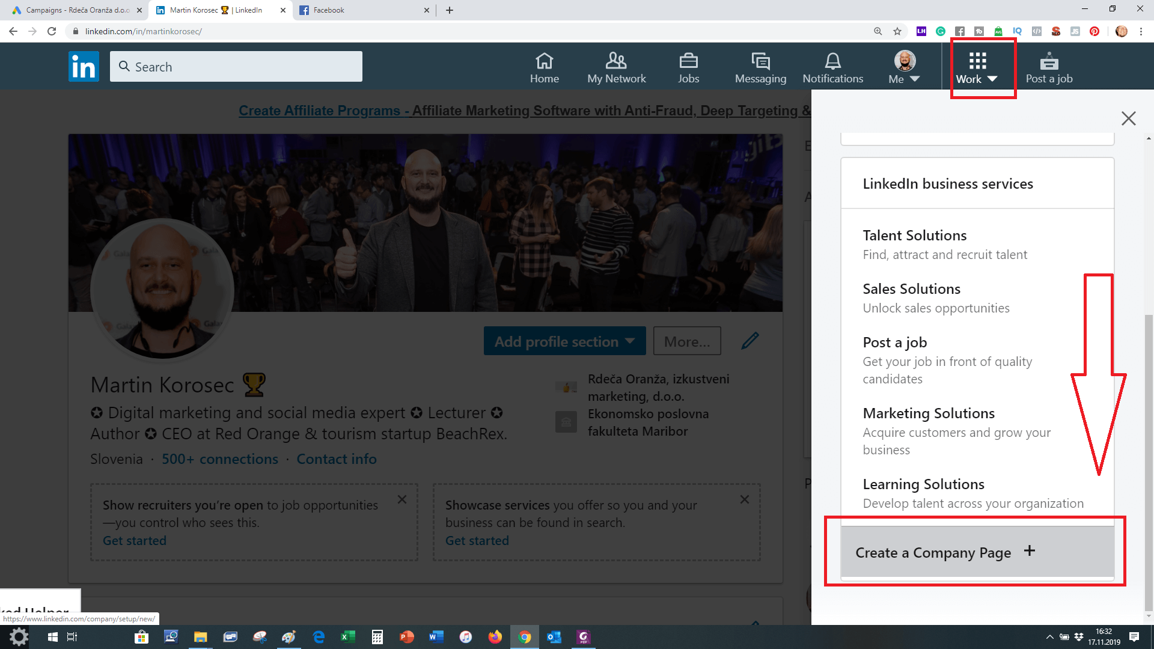Image resolution: width=1154 pixels, height=649 pixels.
Task: Close the Work side panel
Action: pos(1128,118)
